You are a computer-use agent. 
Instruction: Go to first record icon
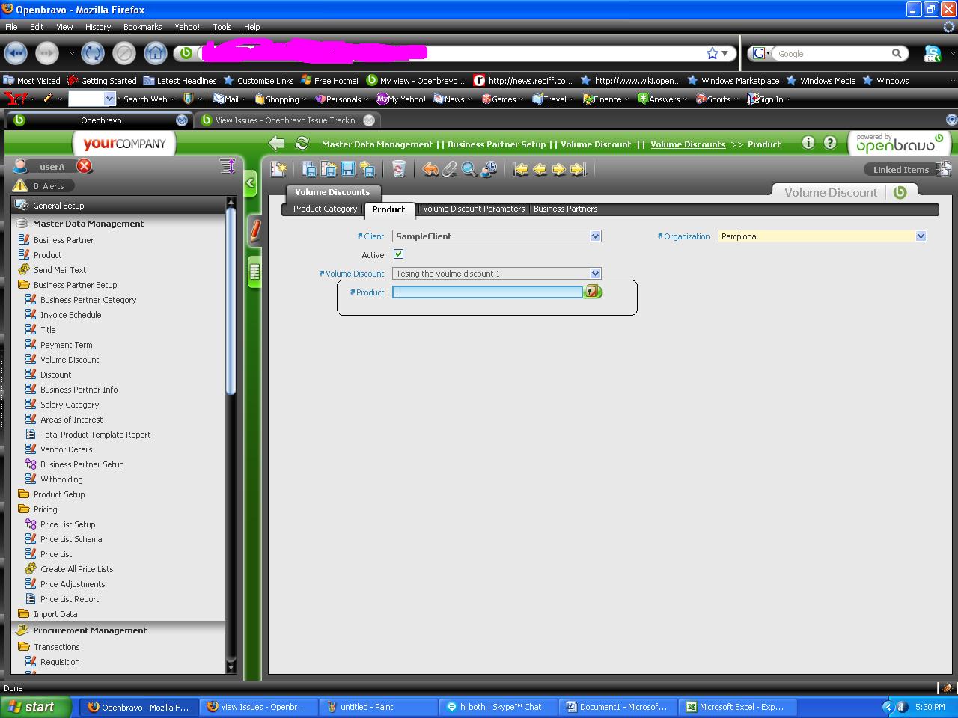(x=520, y=170)
